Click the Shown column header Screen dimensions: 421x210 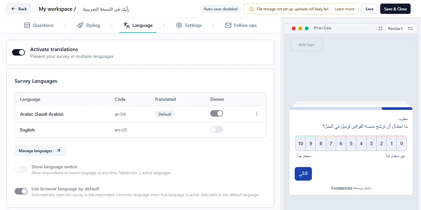217,99
